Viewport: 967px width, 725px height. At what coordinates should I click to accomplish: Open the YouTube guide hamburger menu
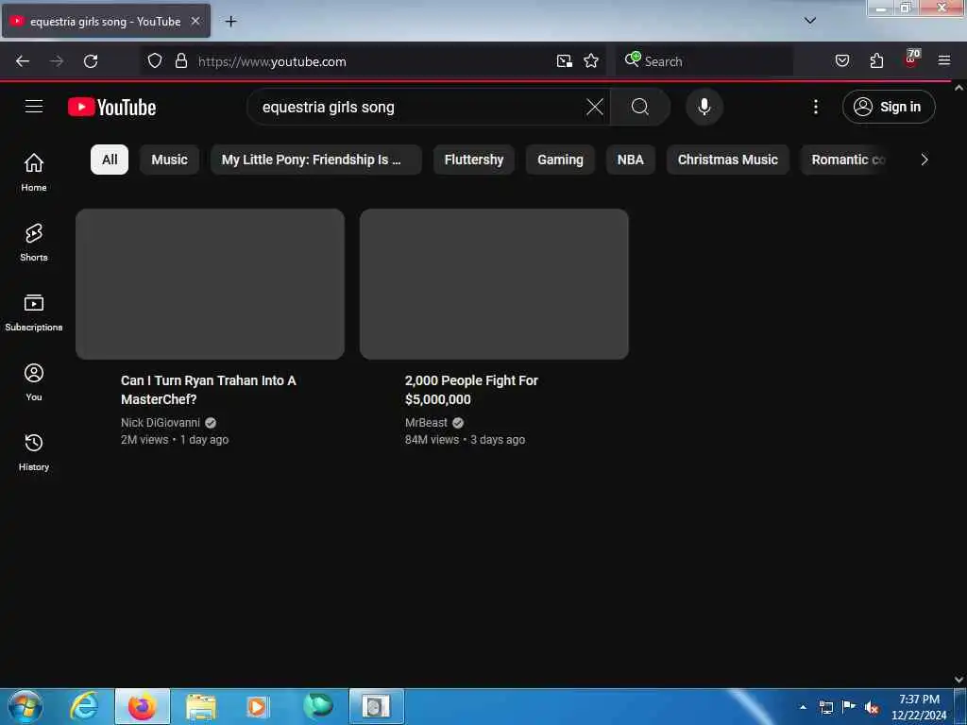[x=34, y=107]
